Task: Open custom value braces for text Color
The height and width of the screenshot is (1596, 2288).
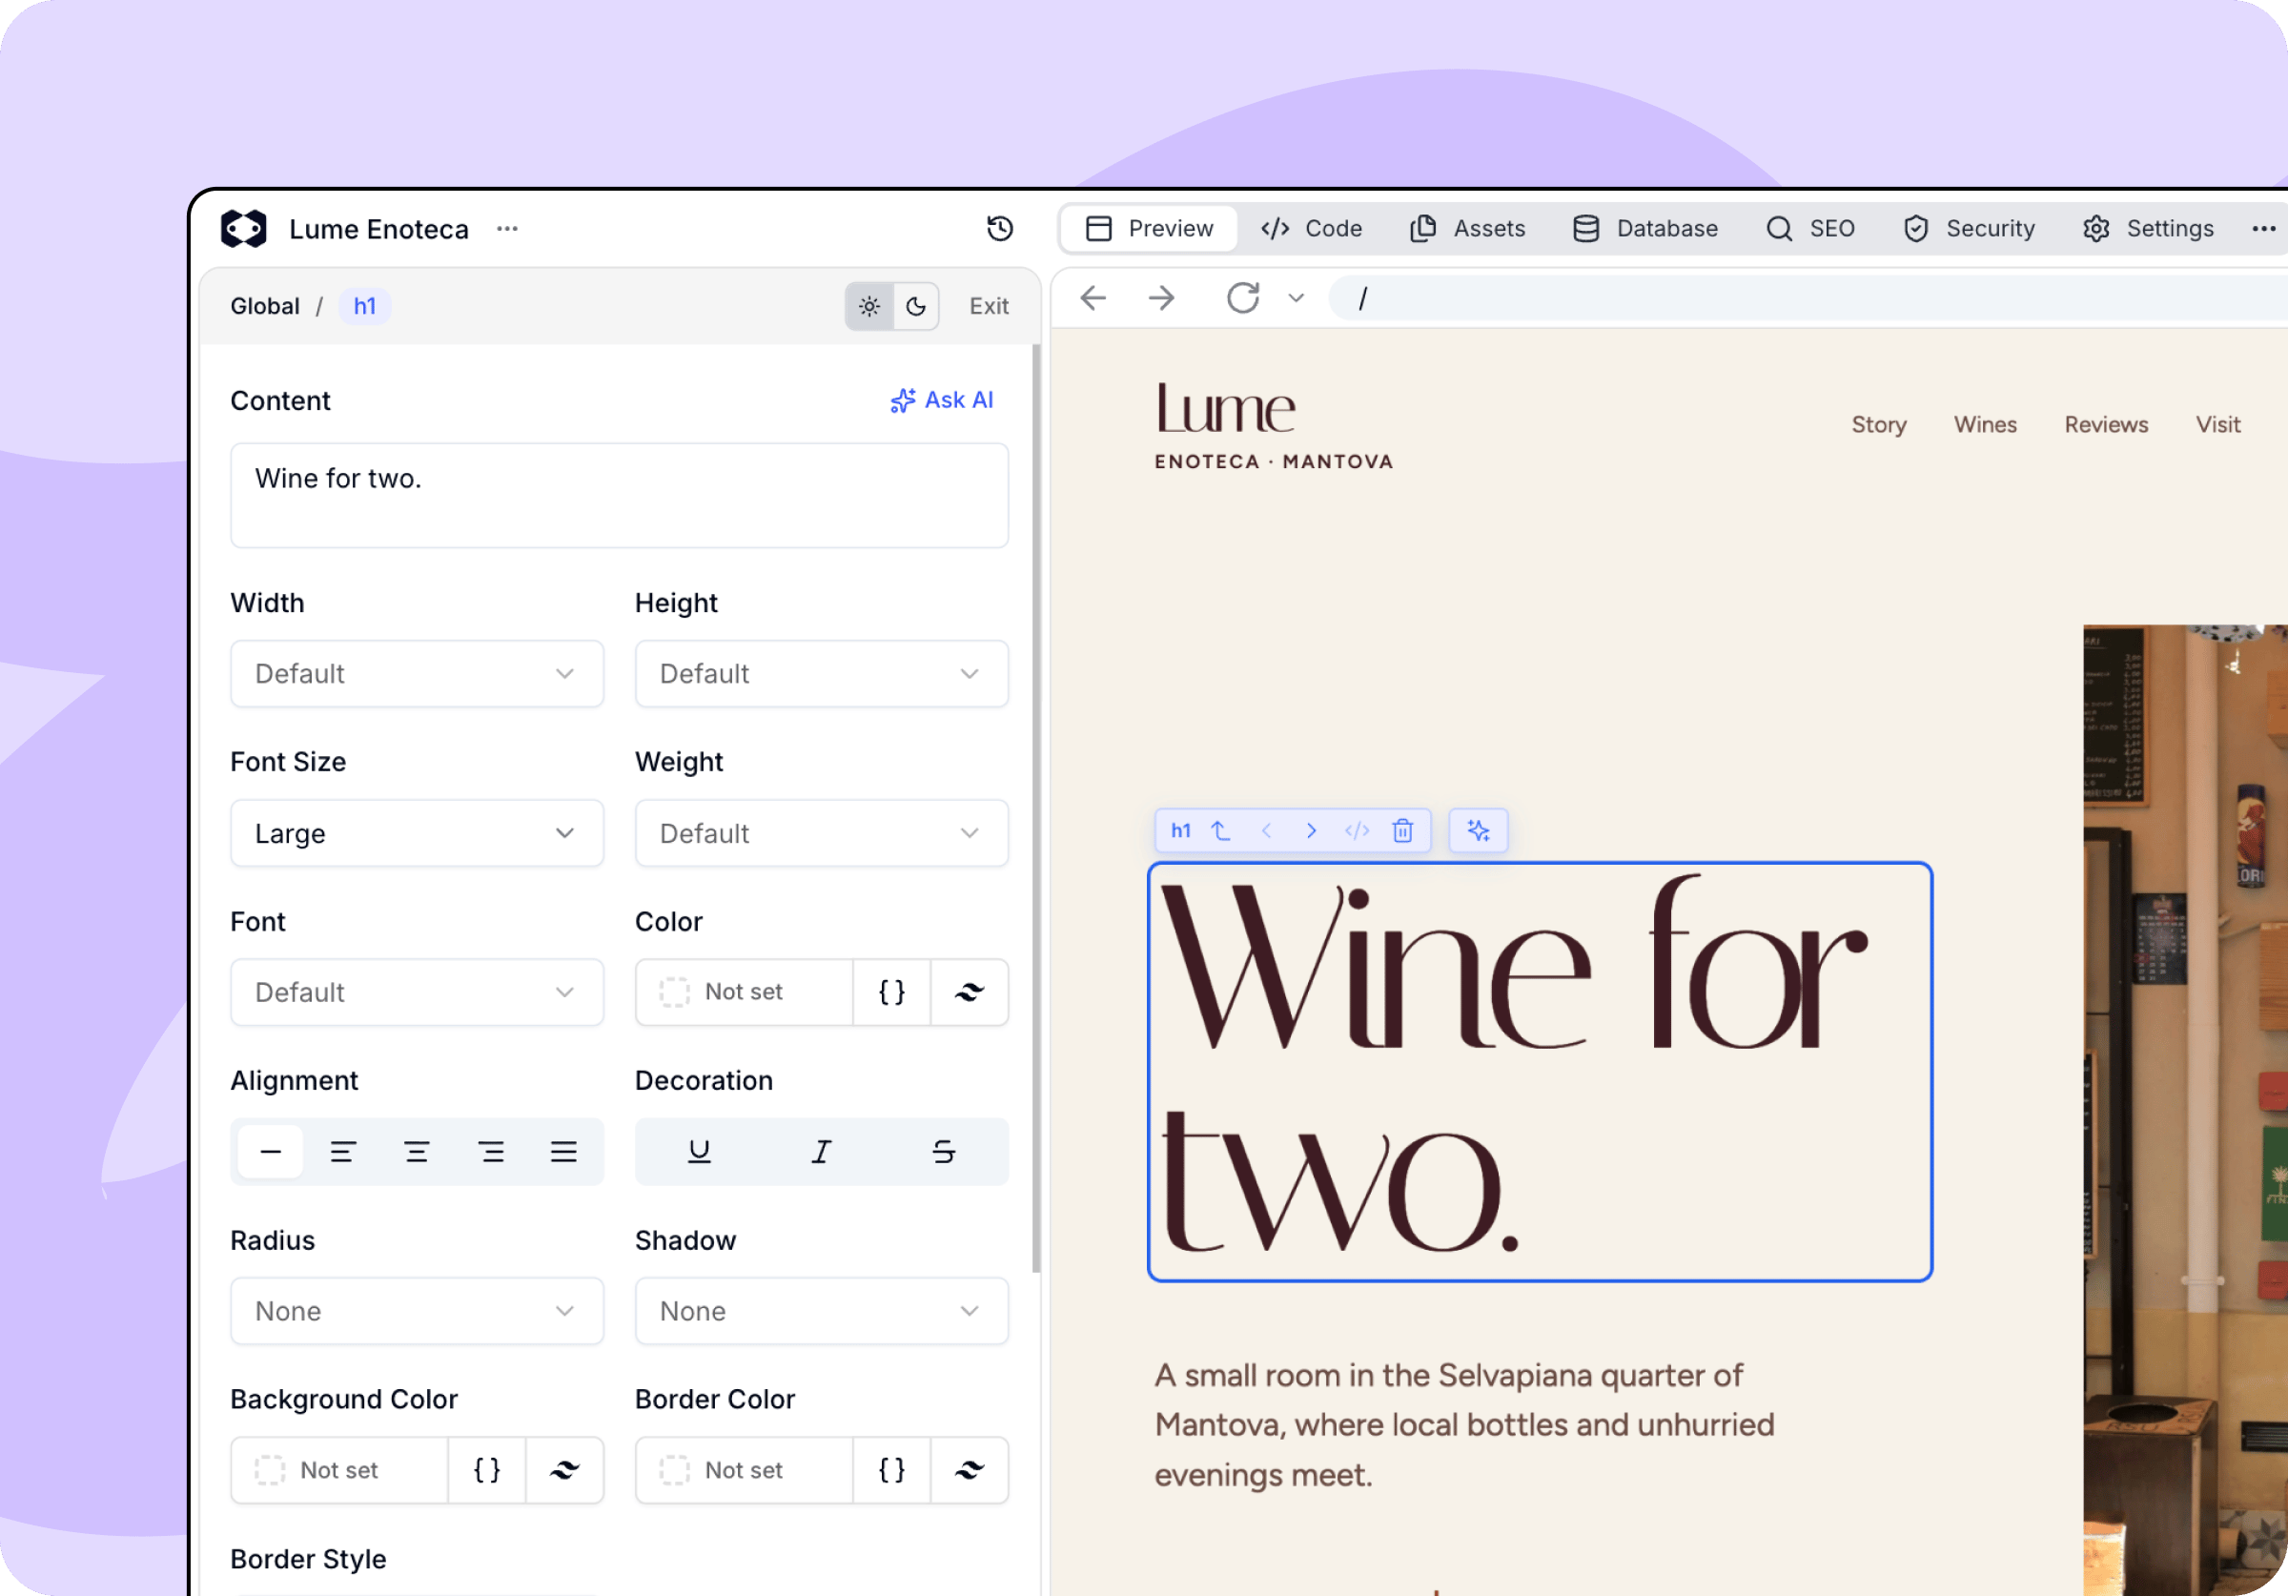Action: tap(892, 992)
